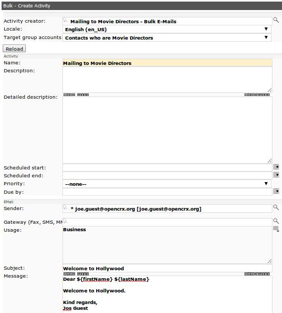Screen dimensions: 282x313
Task: Focus the Scheduled end input field
Action: [167, 176]
